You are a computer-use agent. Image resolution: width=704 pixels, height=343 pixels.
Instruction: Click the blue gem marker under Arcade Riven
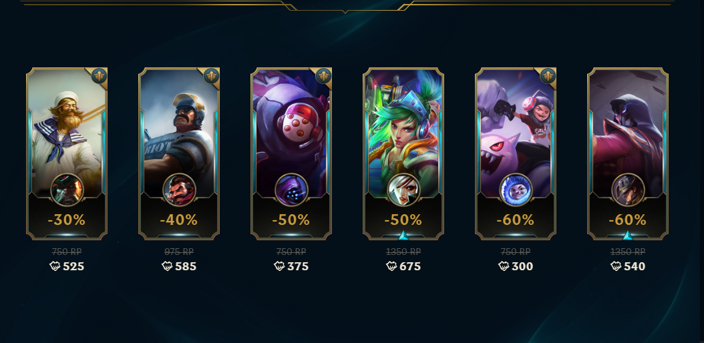(x=403, y=236)
